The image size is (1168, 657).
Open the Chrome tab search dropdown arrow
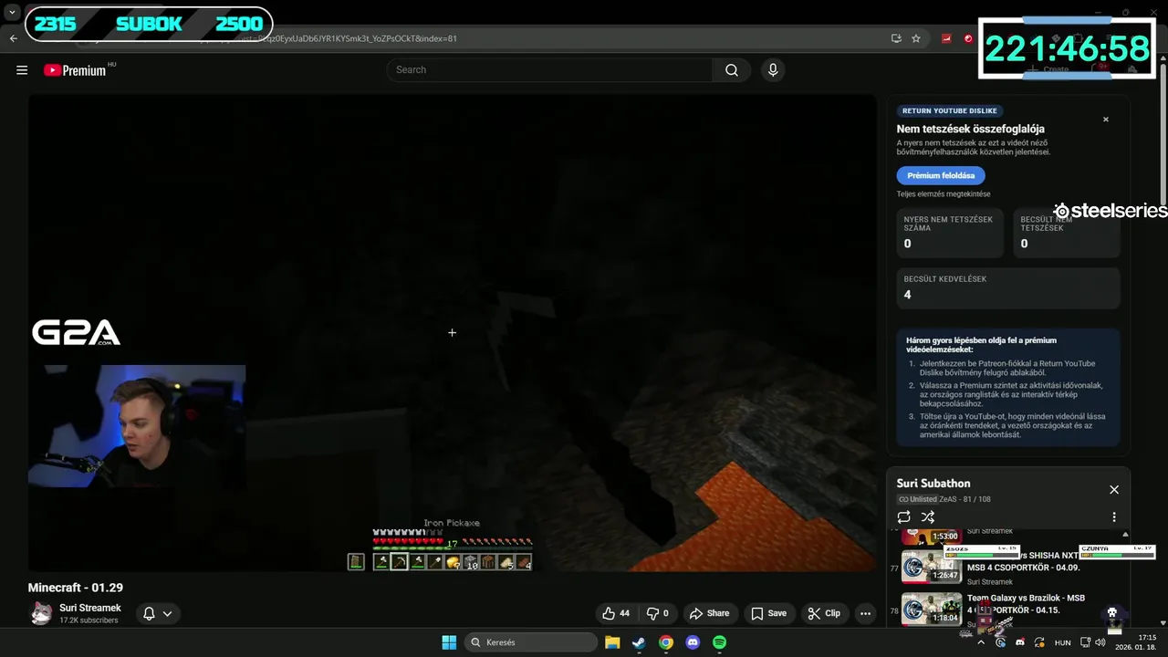coord(12,13)
